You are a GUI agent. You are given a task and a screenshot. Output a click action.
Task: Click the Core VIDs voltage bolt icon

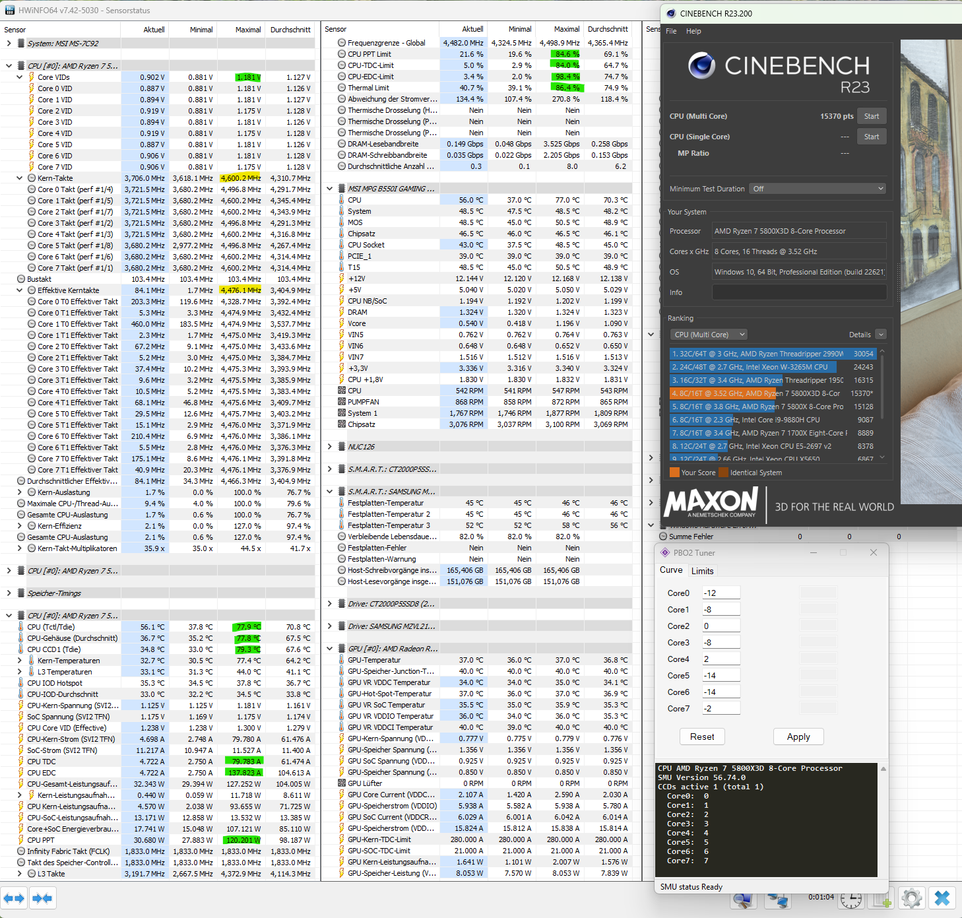(x=31, y=77)
